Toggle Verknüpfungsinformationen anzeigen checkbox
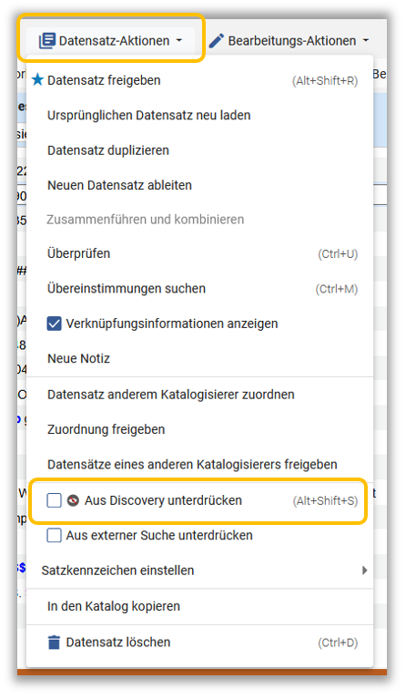This screenshot has width=406, height=699. 55,324
